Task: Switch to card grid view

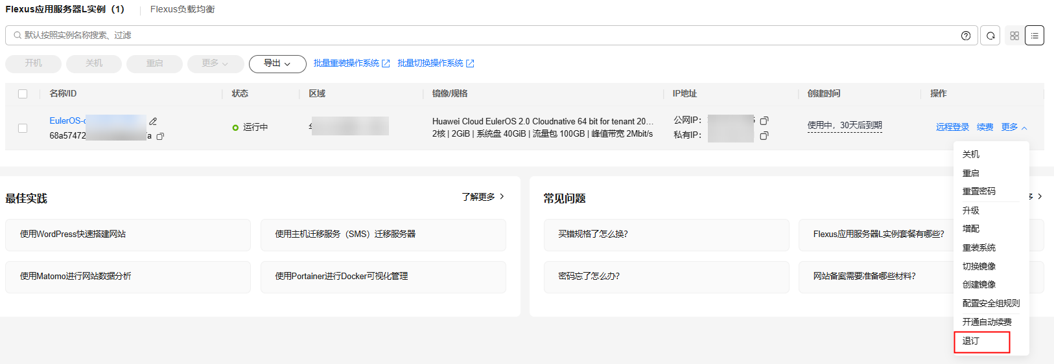Action: (1014, 36)
